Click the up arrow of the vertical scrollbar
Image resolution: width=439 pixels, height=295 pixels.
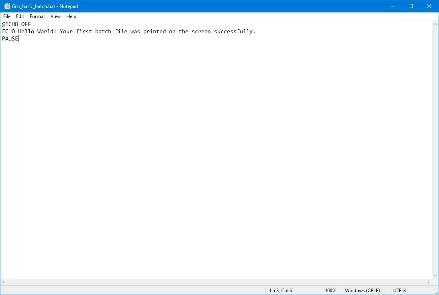coord(435,24)
